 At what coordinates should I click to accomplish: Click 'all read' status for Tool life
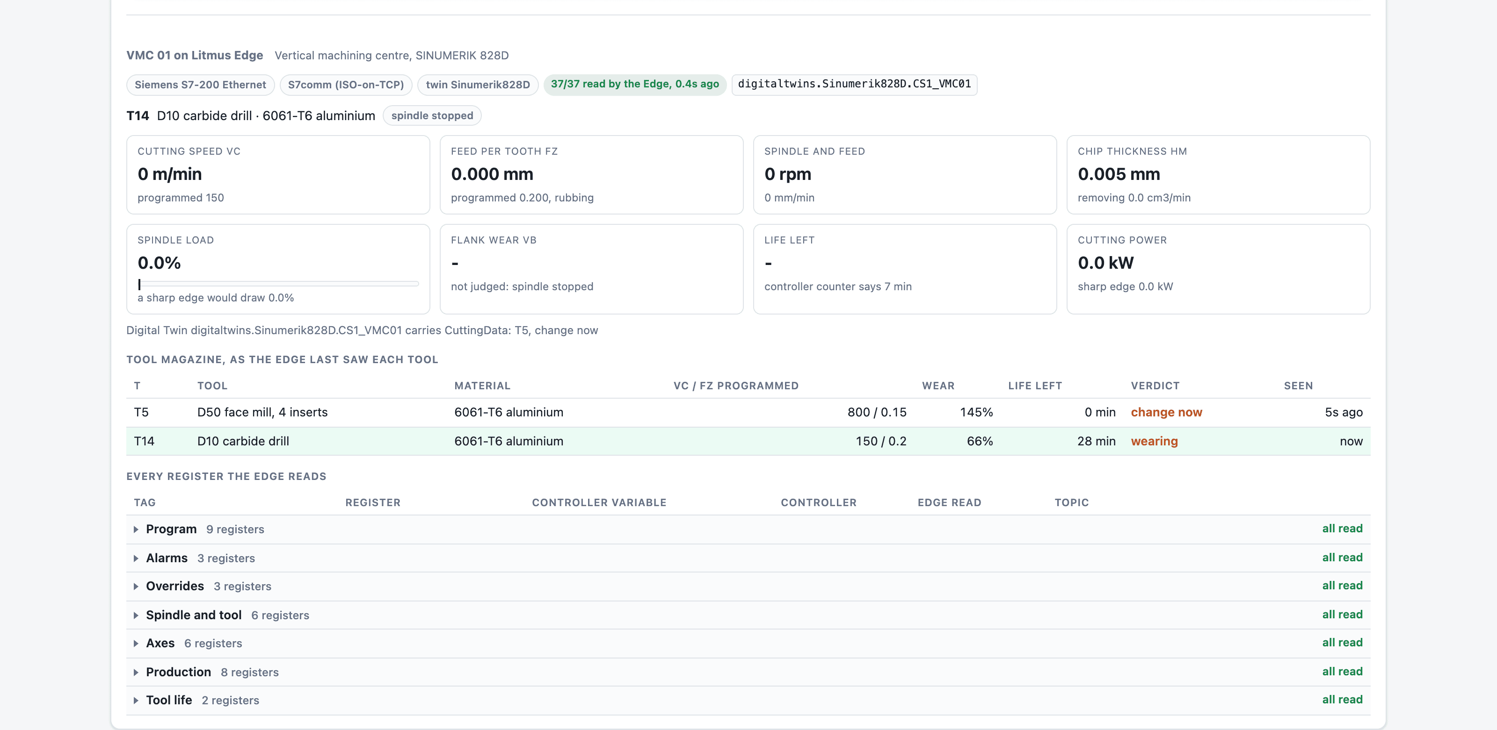(x=1342, y=700)
